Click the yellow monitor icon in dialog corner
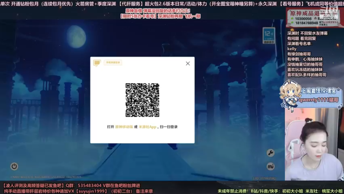344x194 pixels. (x=97, y=63)
